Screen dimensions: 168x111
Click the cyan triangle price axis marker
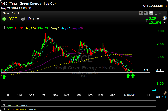154,90
